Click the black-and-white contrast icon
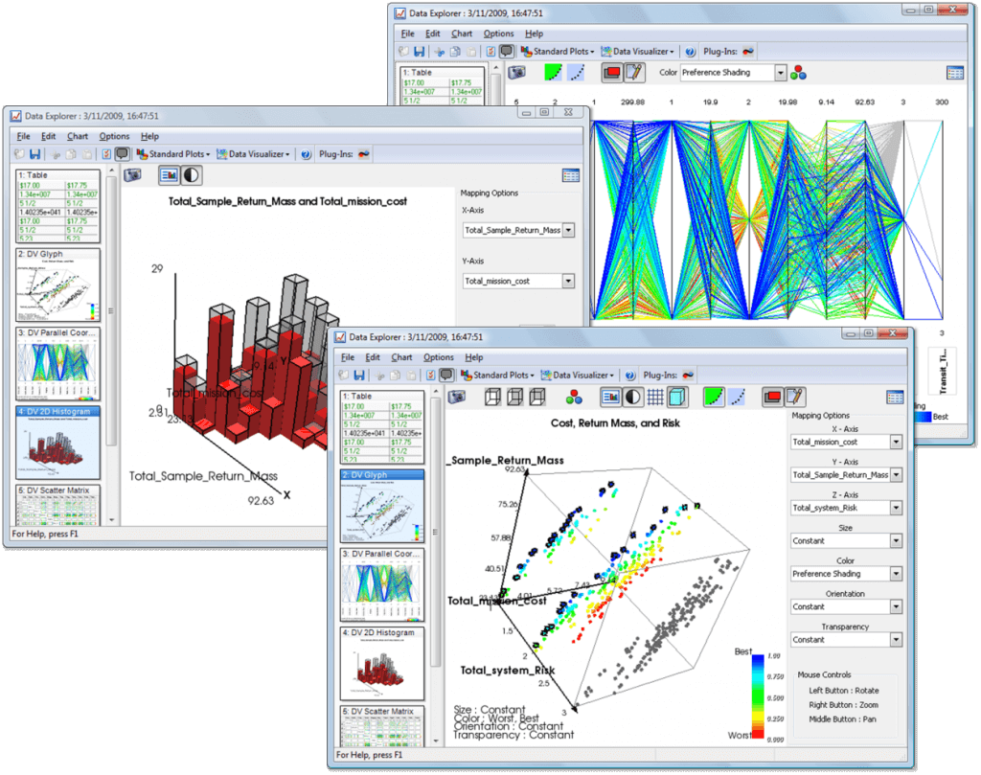981x775 pixels. click(631, 396)
